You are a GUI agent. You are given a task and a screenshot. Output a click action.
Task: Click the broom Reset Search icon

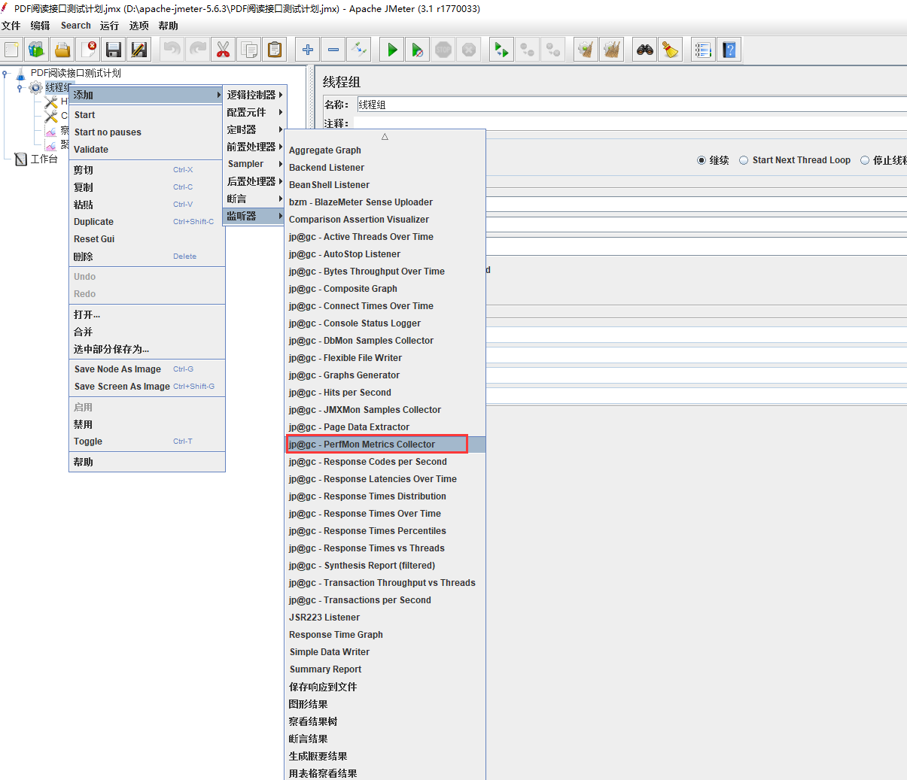click(x=670, y=50)
